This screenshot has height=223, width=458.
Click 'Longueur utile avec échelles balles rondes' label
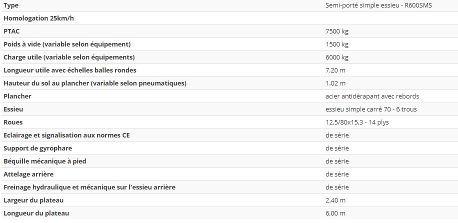click(x=70, y=70)
